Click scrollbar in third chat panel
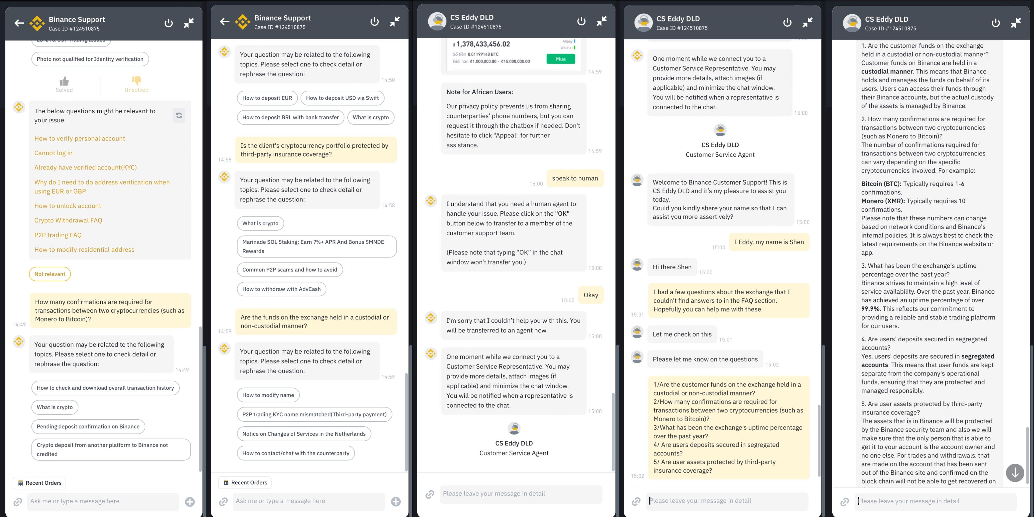Screen dimensions: 1034x517 pos(613,432)
